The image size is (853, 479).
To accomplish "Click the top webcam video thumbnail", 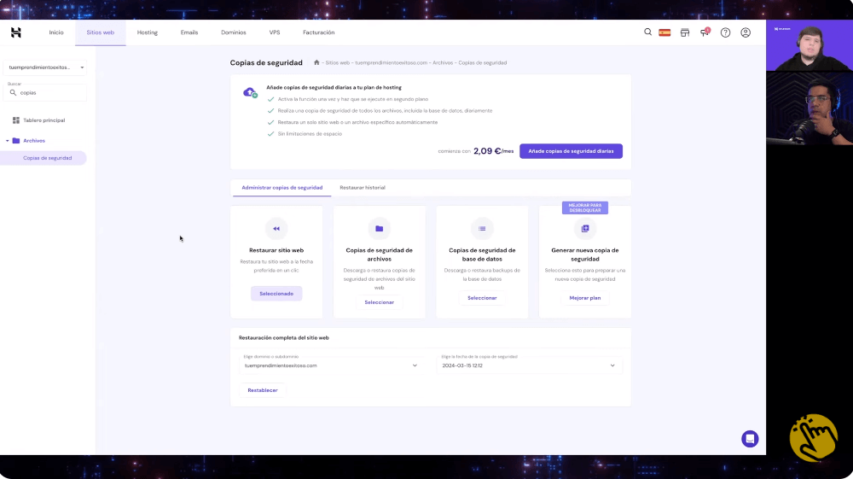I will (809, 46).
